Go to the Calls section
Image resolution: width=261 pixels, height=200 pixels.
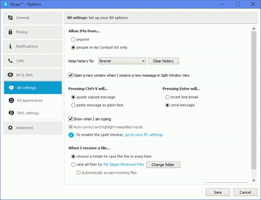(33, 61)
